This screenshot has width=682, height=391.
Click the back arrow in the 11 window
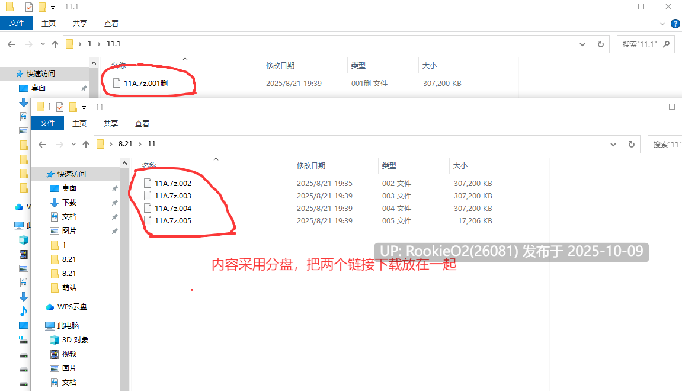point(42,145)
